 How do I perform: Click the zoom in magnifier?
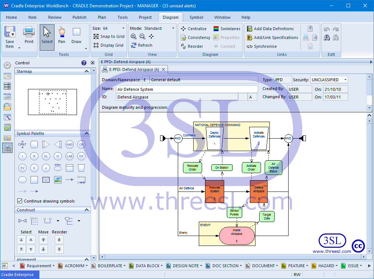tap(134, 36)
